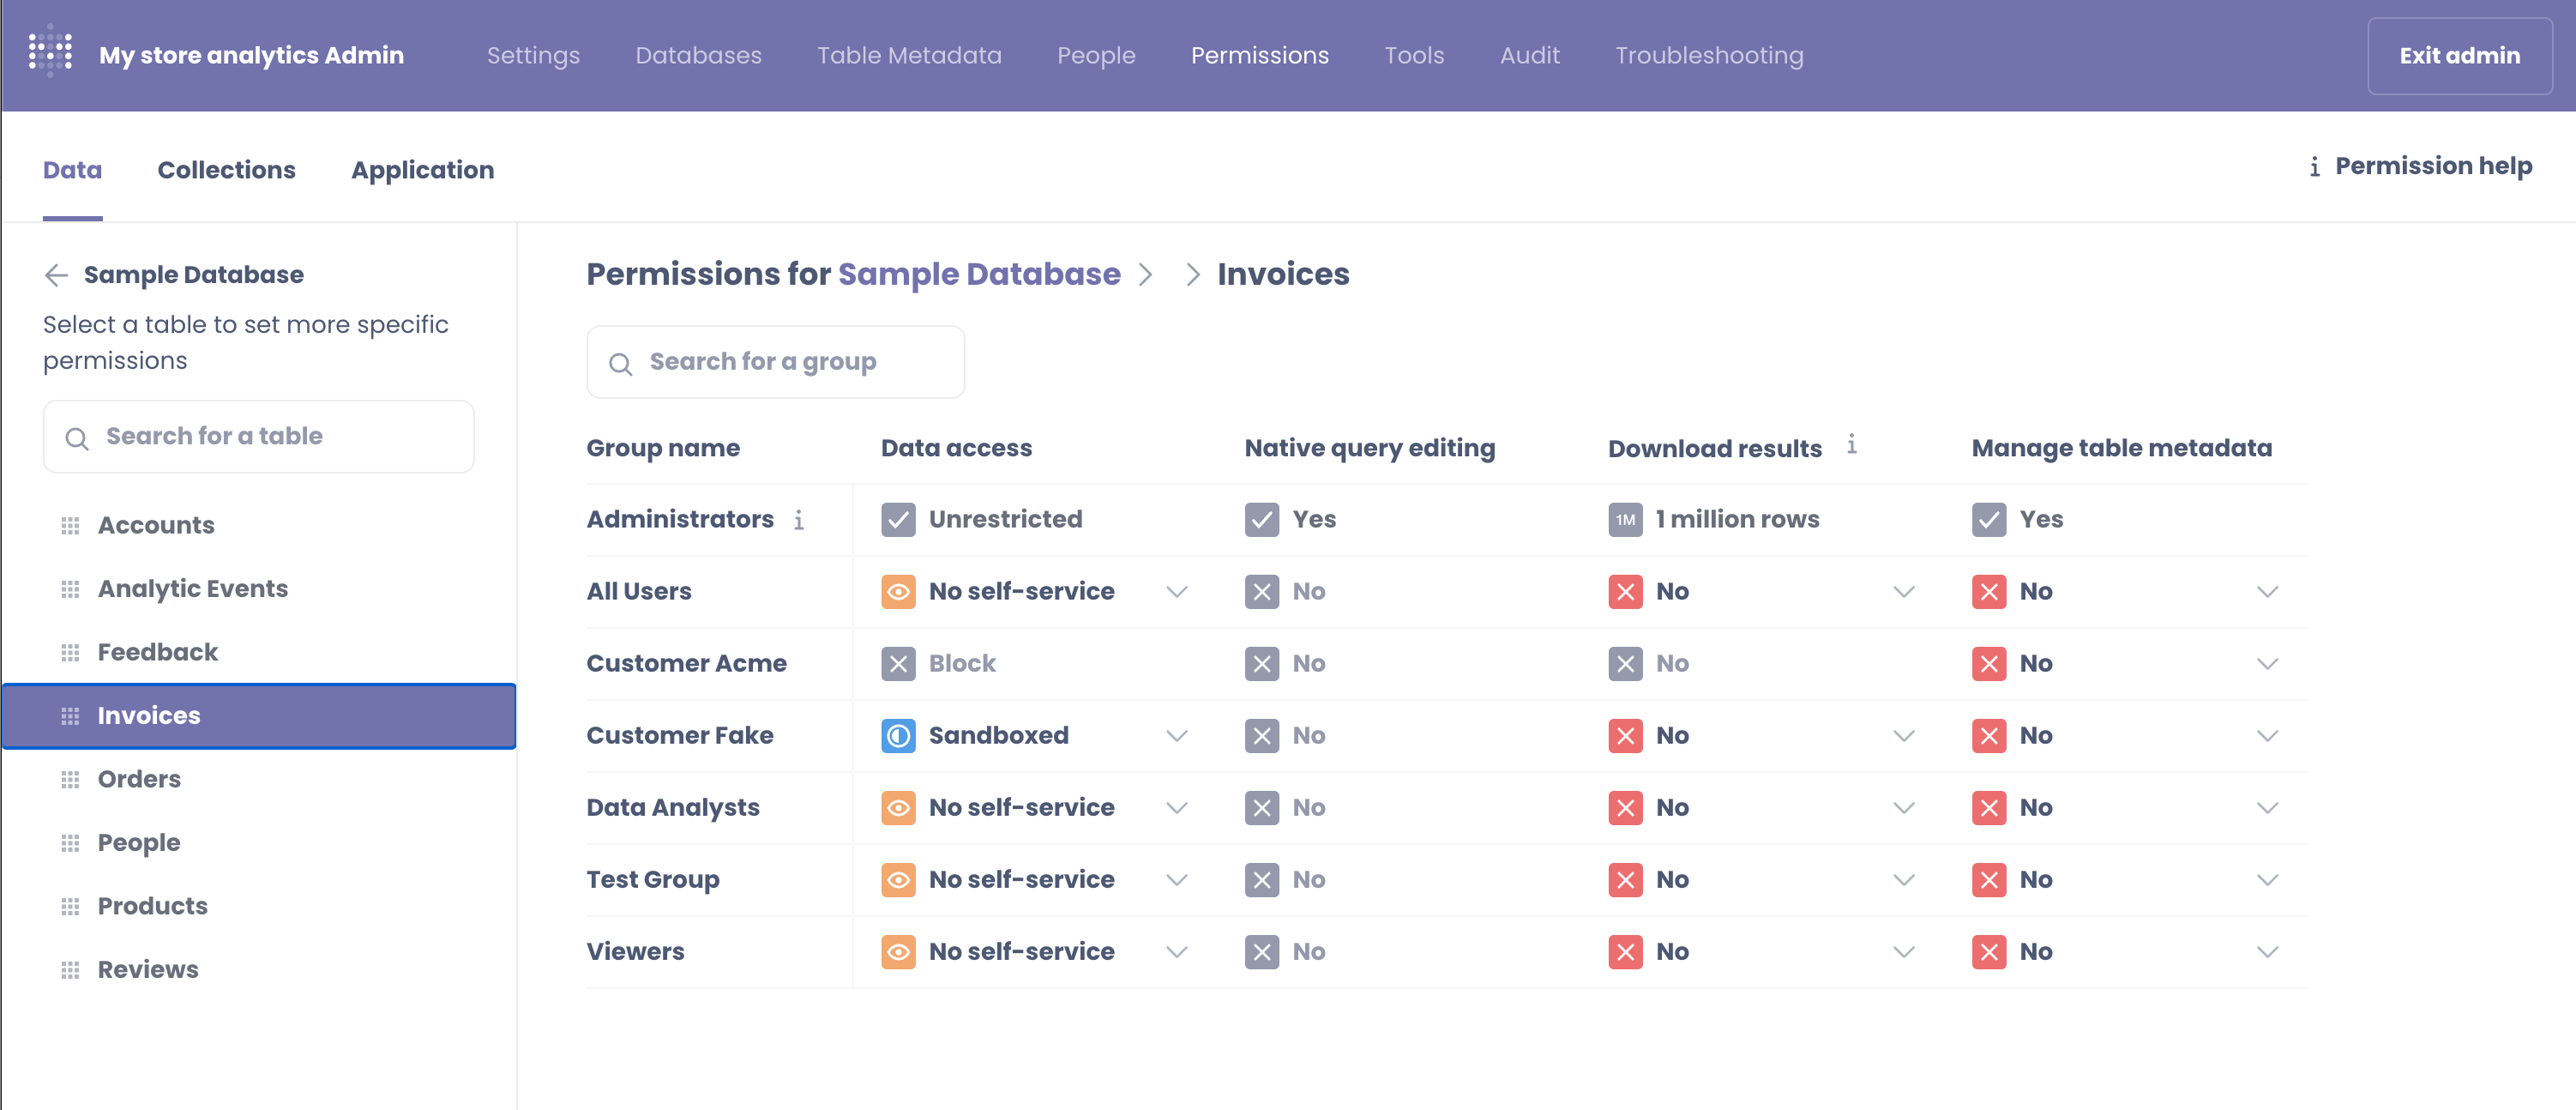Click the back arrow near Sample Database
This screenshot has height=1110, width=2576.
[x=57, y=275]
